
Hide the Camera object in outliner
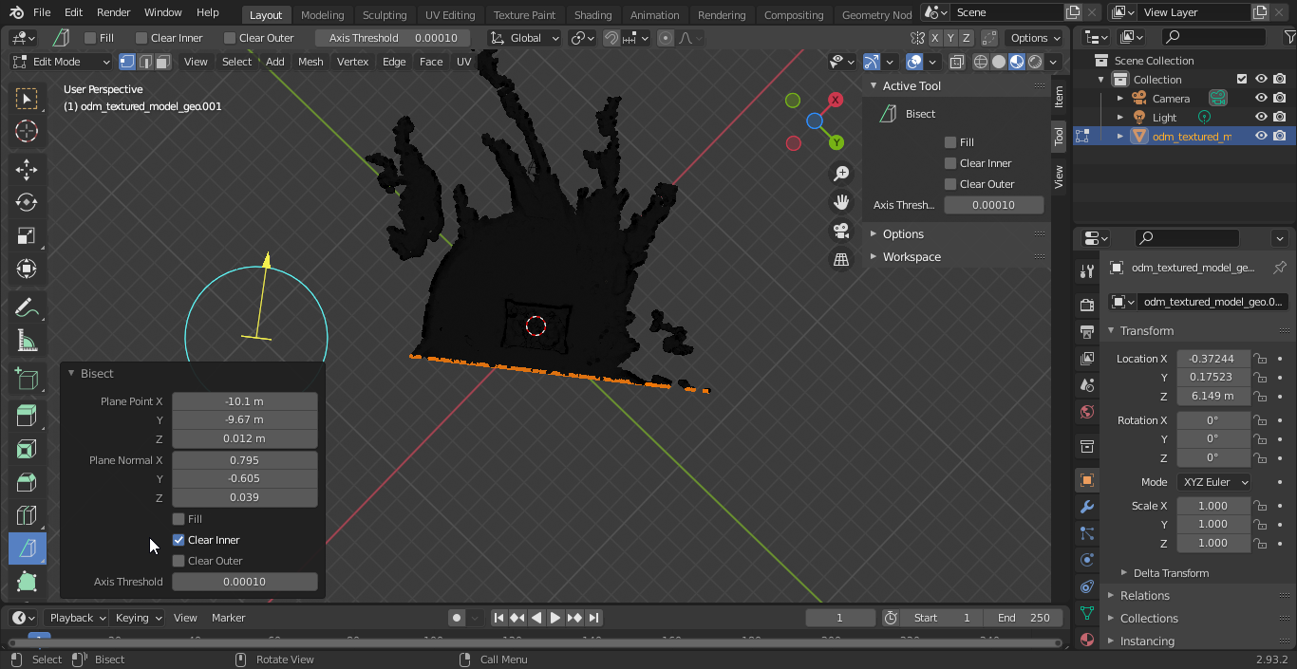click(1261, 98)
